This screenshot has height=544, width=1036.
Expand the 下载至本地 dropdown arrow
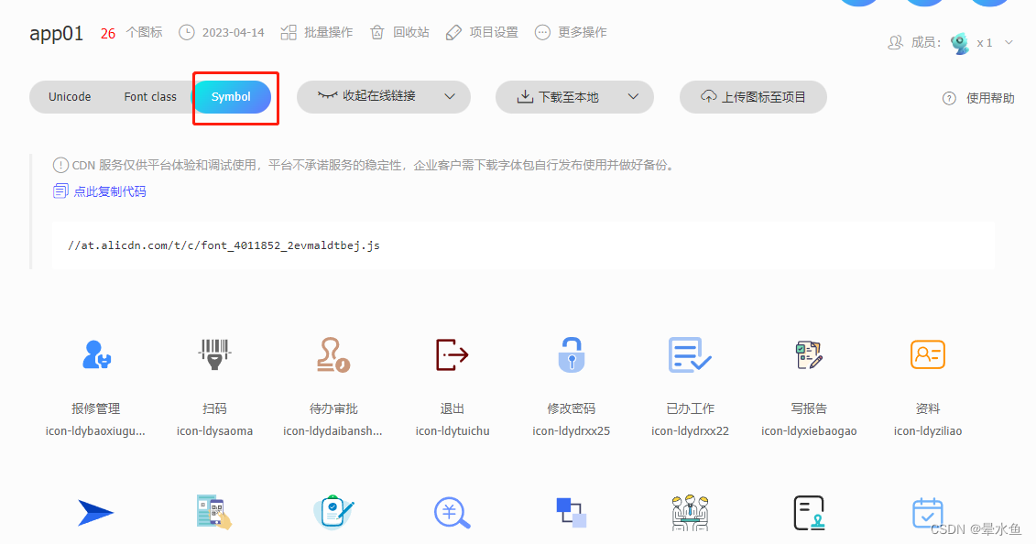633,96
